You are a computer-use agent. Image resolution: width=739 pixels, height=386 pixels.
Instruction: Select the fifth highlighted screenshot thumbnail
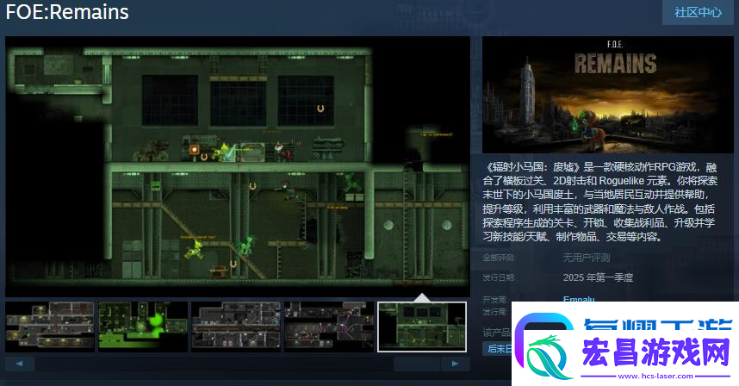point(422,327)
